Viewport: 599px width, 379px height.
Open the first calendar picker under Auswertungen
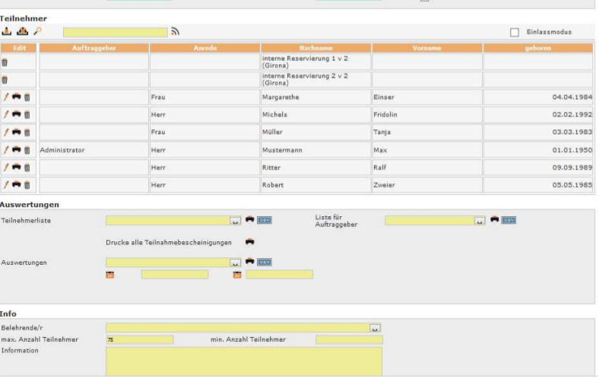click(109, 275)
